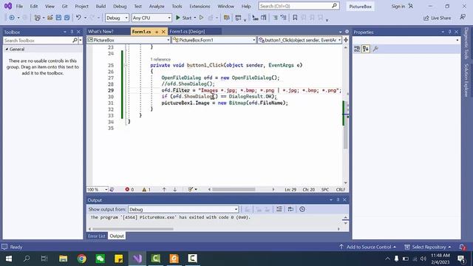The width and height of the screenshot is (473, 266).
Task: Collapse the button1_Click method outline
Action: point(126,65)
